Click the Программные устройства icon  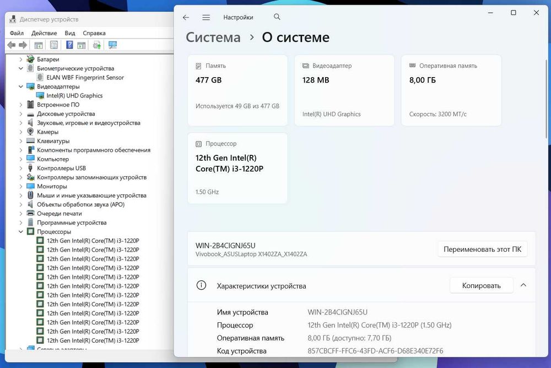(x=30, y=223)
